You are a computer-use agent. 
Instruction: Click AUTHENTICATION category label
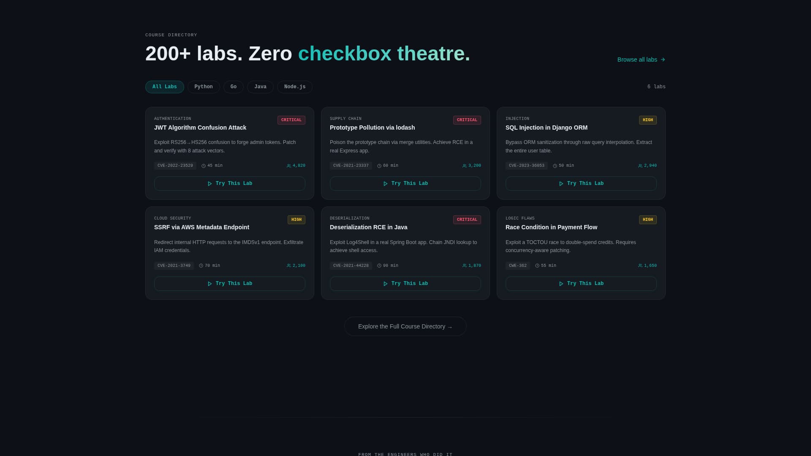point(172,119)
